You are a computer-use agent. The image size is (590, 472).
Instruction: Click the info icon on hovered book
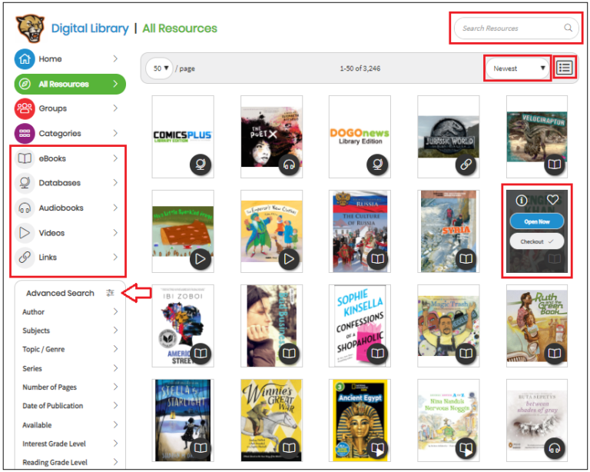tap(522, 200)
